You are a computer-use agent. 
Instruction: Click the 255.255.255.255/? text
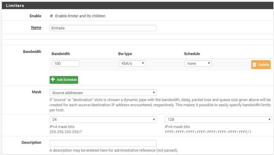click(66, 132)
